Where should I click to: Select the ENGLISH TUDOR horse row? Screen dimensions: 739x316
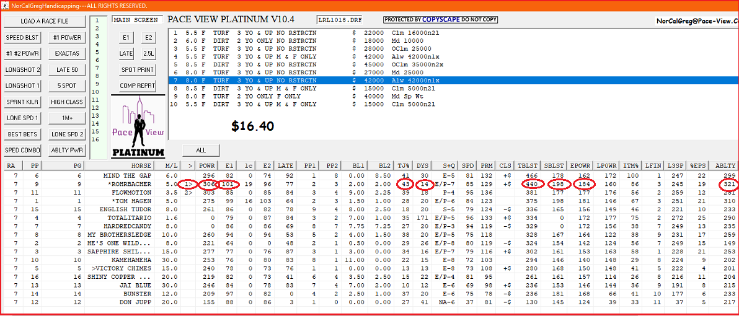point(369,209)
